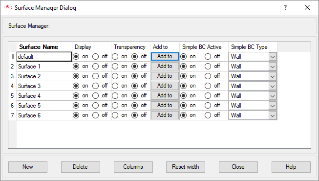Screen dimensions: 319x181
Task: Set Display off for Surface 5
Action: (x=95, y=105)
